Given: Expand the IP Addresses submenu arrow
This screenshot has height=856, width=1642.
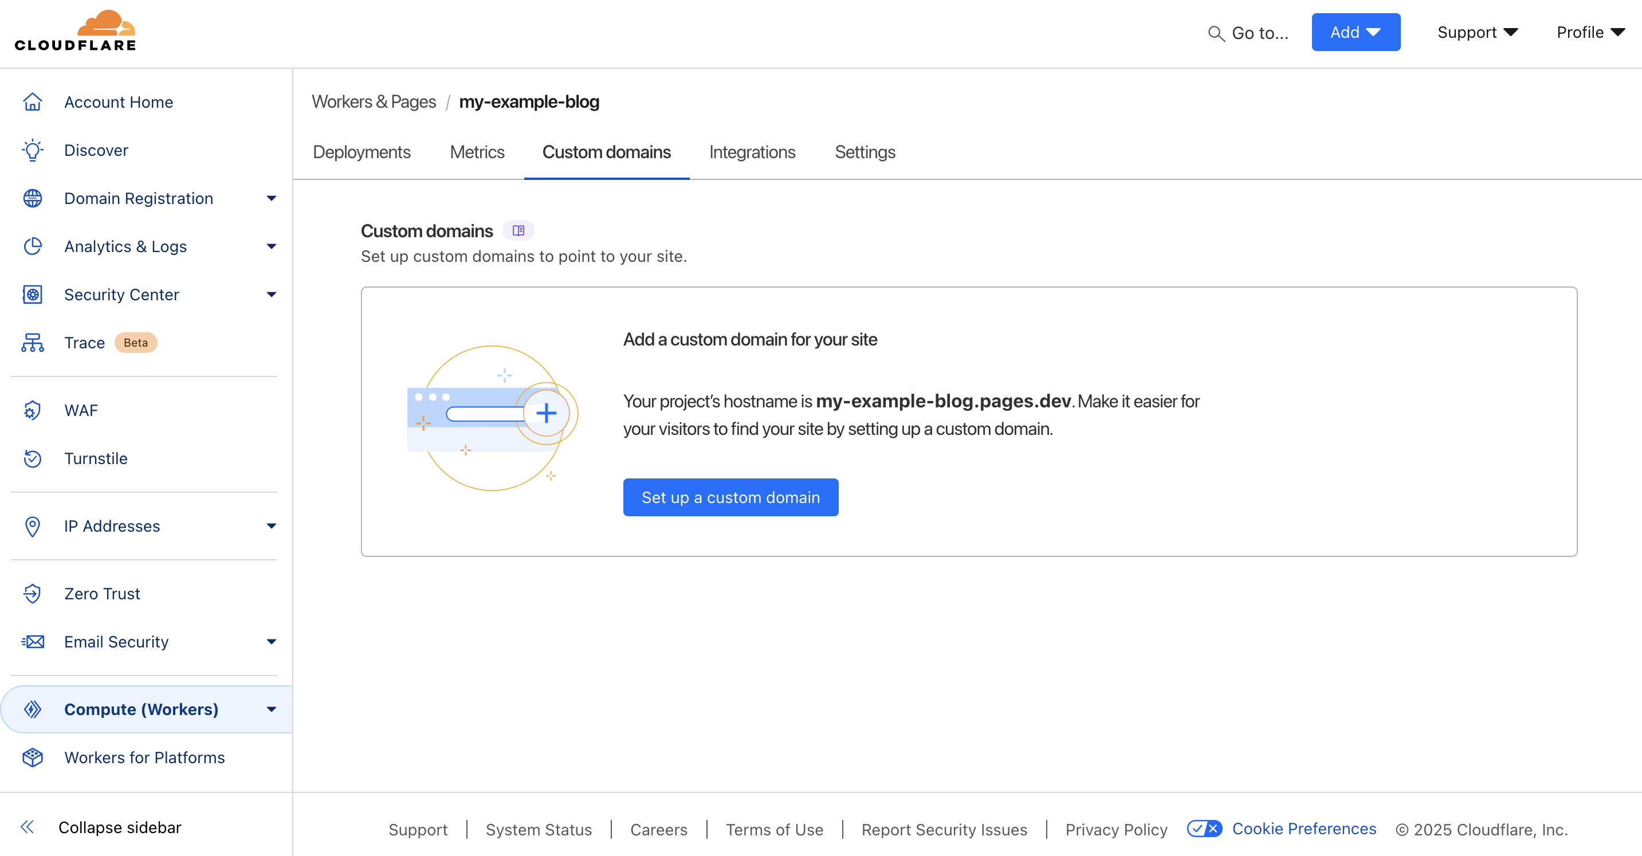Looking at the screenshot, I should pos(272,527).
